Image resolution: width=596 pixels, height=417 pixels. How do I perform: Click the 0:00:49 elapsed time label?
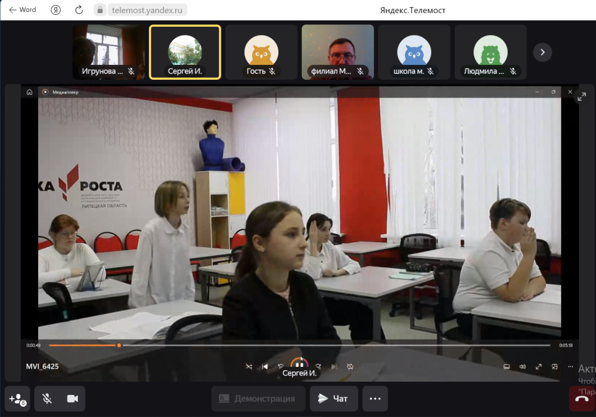click(x=33, y=345)
